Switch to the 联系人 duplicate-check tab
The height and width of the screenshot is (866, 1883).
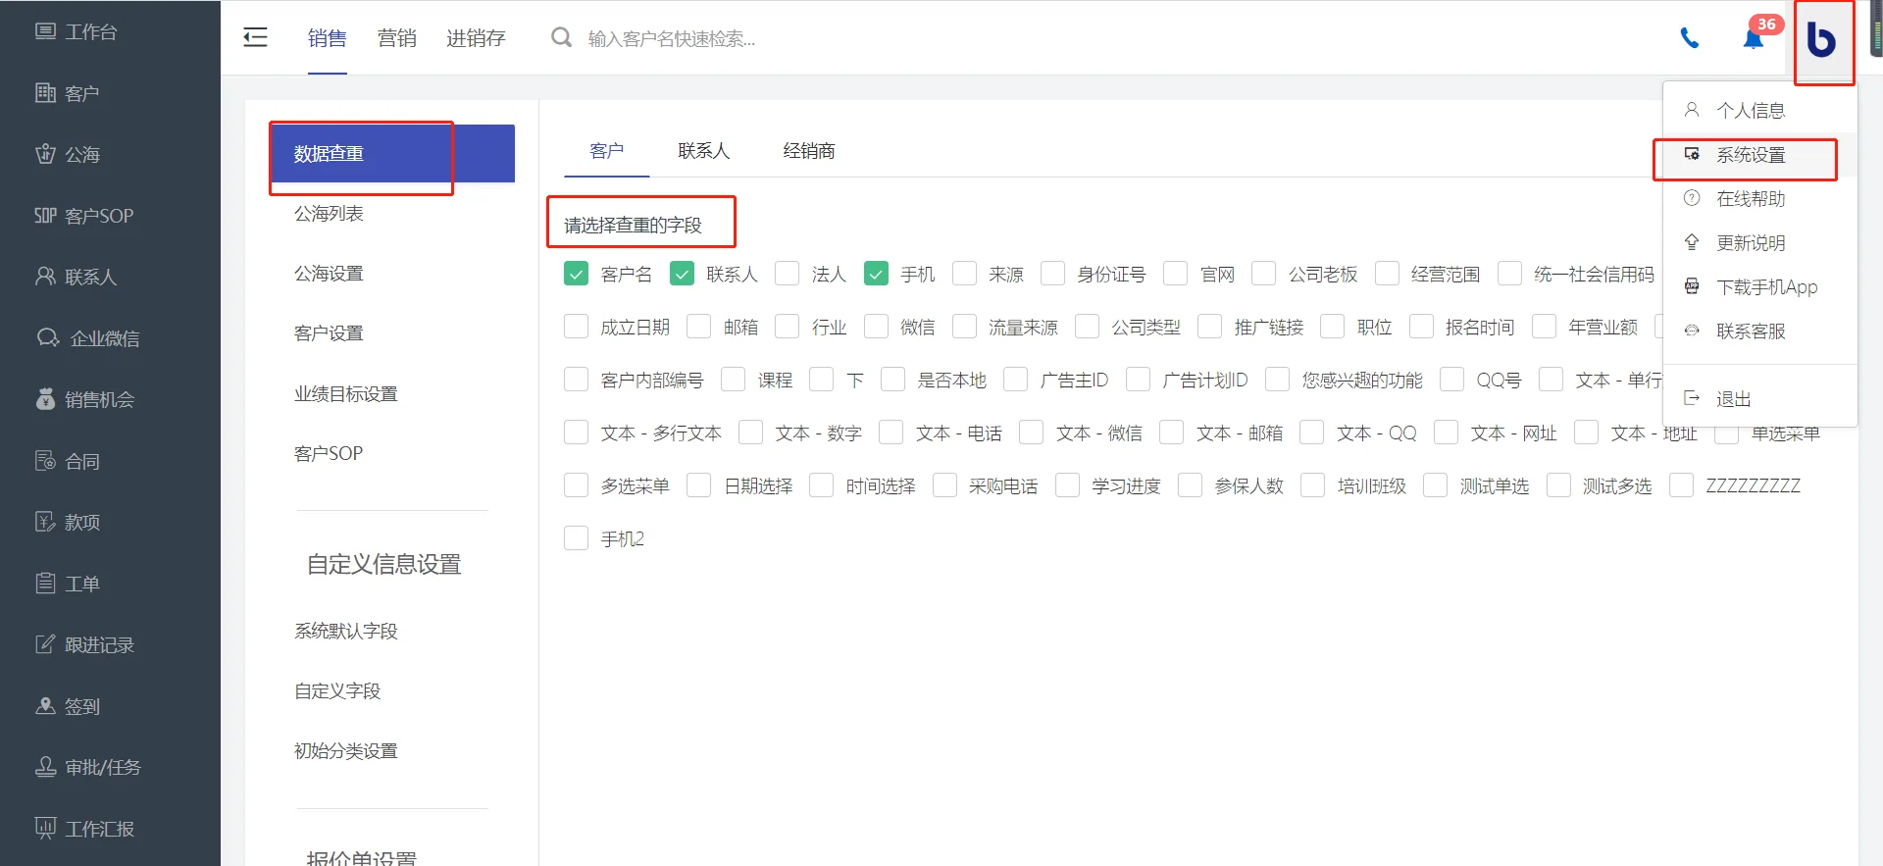tap(704, 151)
